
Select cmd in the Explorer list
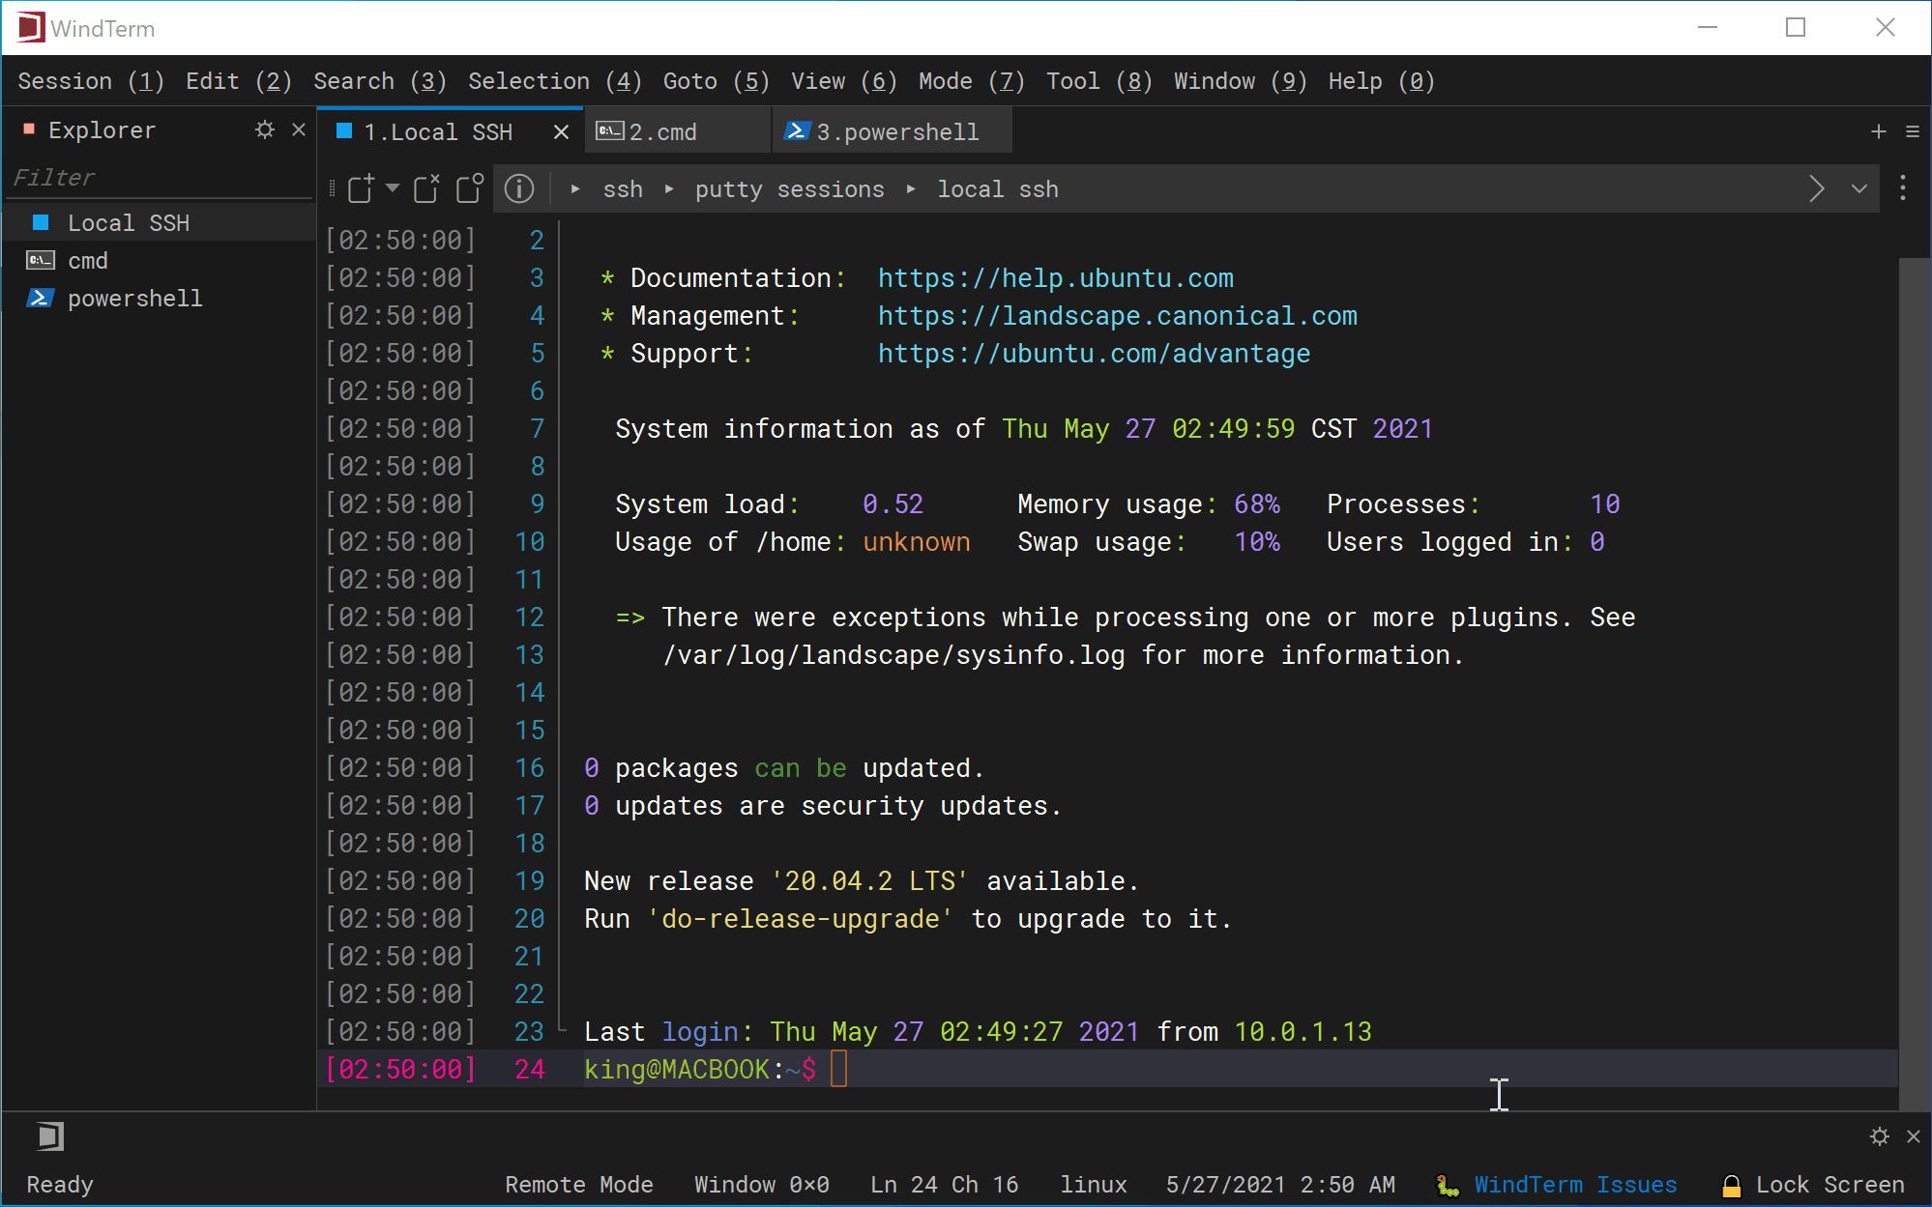tap(159, 260)
